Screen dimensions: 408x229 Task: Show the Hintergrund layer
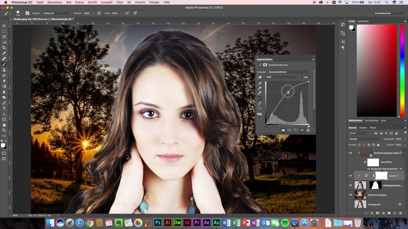[x=351, y=204]
